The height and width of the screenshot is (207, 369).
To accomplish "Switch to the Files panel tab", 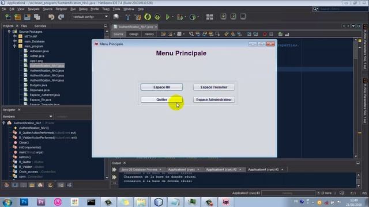I will [x=24, y=26].
